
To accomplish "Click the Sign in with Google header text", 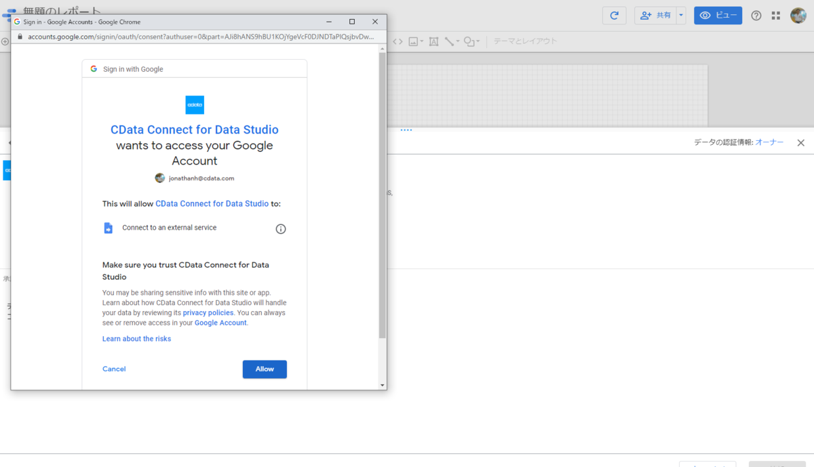I will click(x=133, y=69).
